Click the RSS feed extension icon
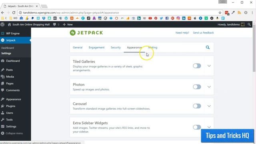 (x=239, y=12)
